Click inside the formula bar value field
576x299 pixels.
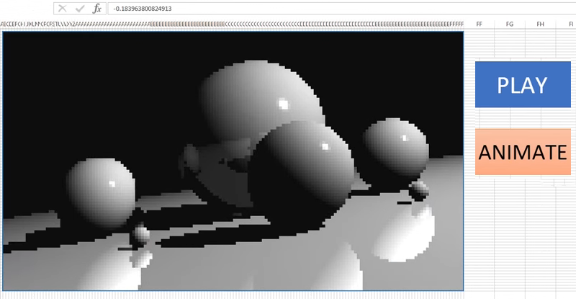(x=324, y=9)
